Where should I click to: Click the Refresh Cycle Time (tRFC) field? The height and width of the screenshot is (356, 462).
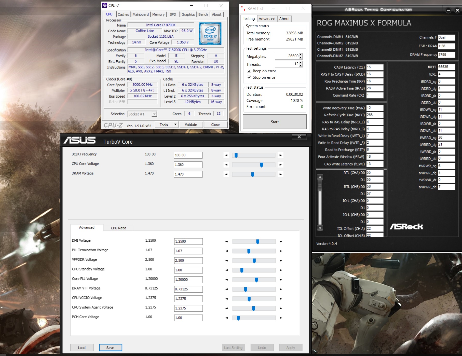[x=375, y=115]
